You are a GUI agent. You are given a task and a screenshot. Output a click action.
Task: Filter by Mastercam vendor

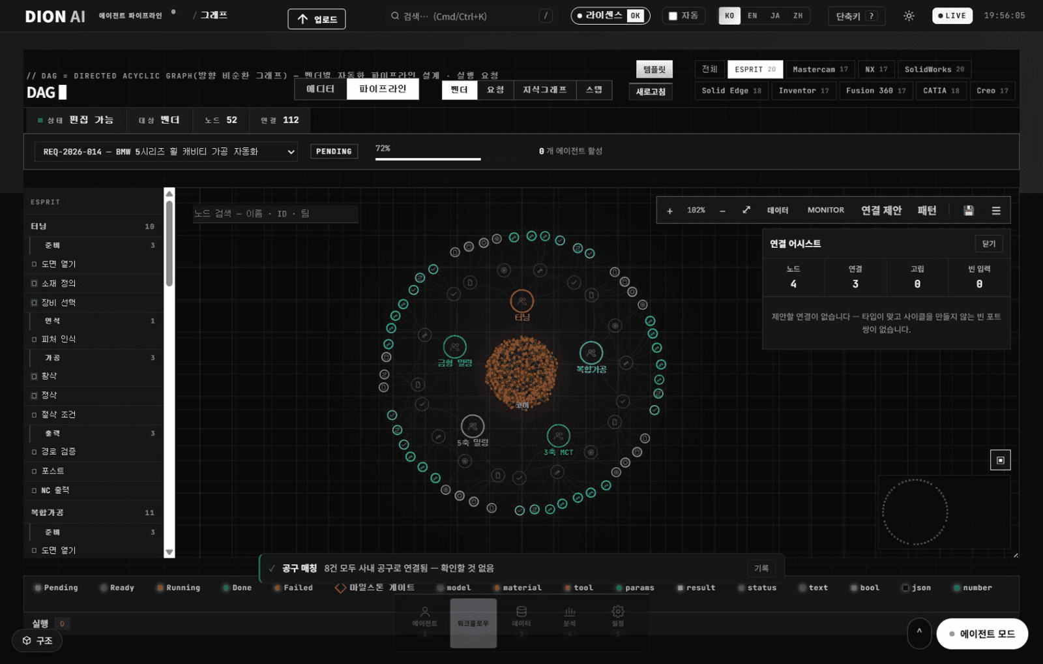pyautogui.click(x=820, y=69)
